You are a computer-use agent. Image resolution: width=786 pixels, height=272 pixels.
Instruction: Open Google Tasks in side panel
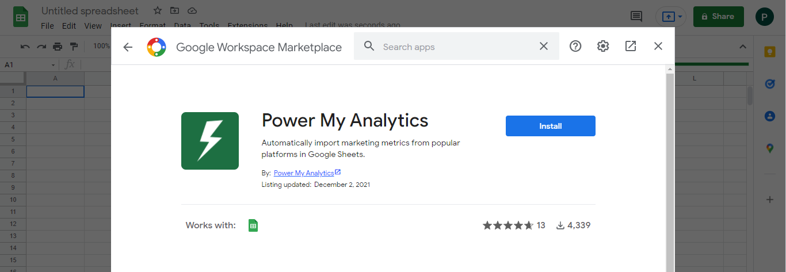[x=770, y=84]
